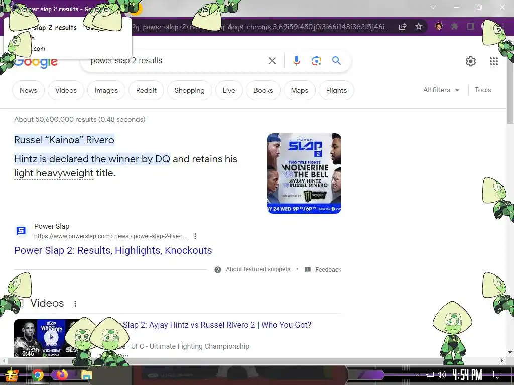The width and height of the screenshot is (514, 385).
Task: Open the Videos section three-dot menu
Action: coord(75,304)
